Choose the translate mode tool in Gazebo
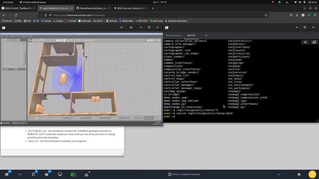The width and height of the screenshot is (319, 179). [x=33, y=40]
